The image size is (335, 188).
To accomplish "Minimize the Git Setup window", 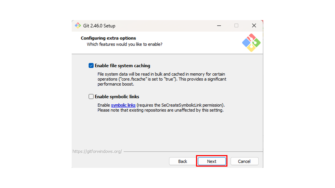I will (219, 26).
